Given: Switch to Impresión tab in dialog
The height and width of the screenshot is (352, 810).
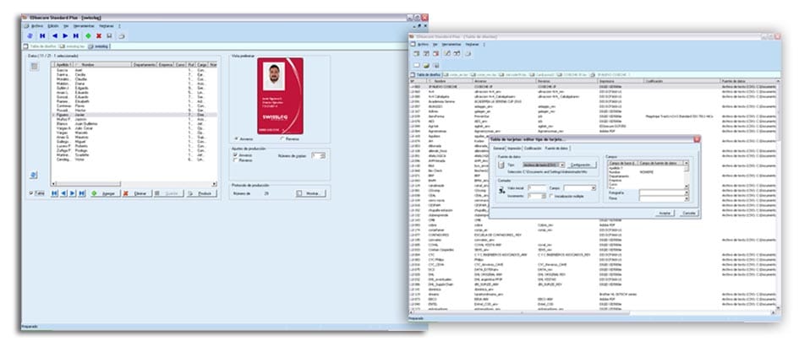Looking at the screenshot, I should point(513,148).
